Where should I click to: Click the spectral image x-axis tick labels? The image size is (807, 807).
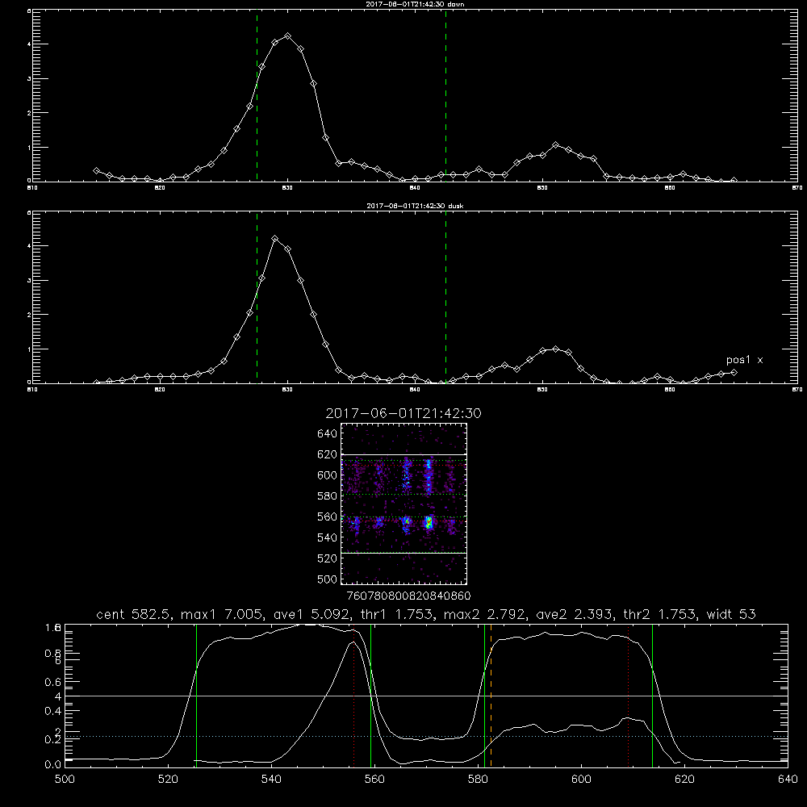tap(409, 596)
